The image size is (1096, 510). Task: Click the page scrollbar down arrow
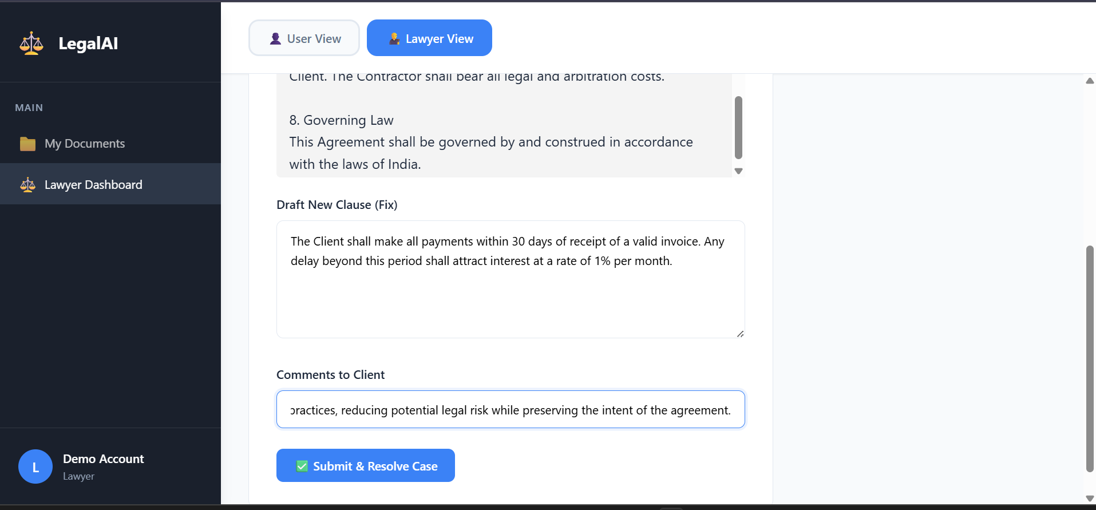tap(1090, 499)
